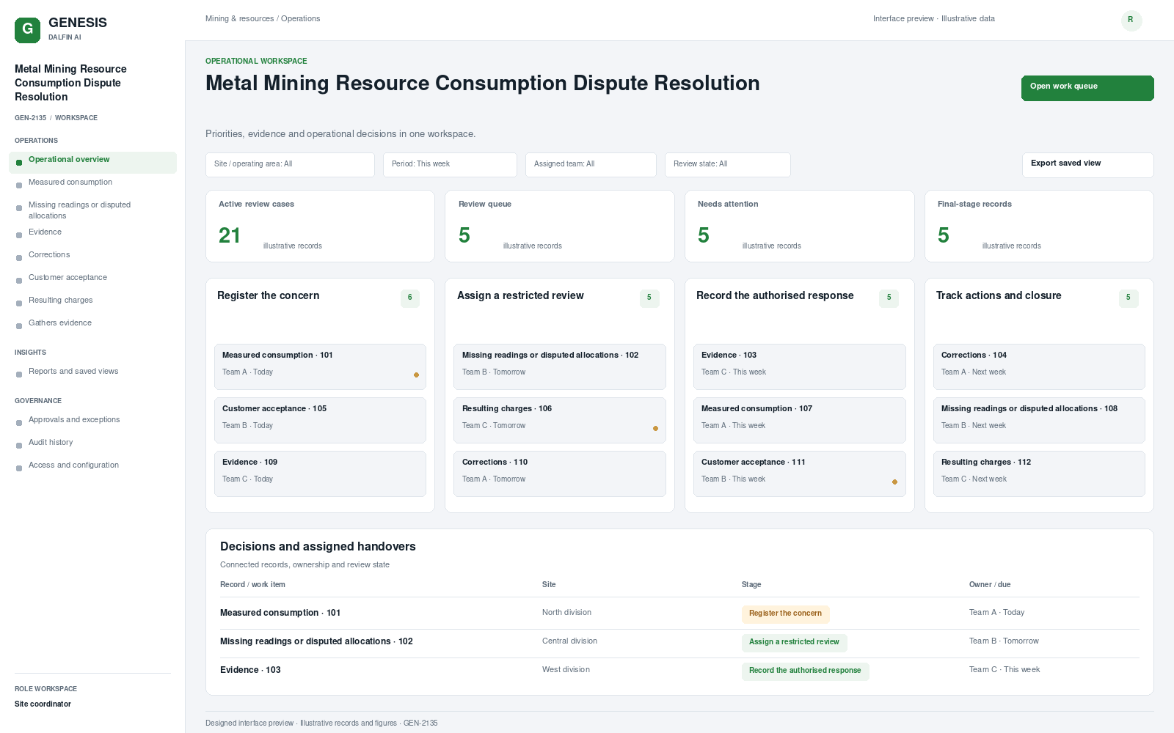Open the Review state filter

[728, 164]
